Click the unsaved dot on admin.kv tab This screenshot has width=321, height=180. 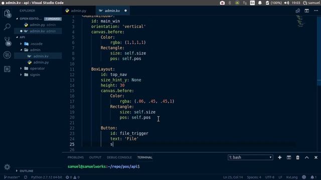[125, 10]
